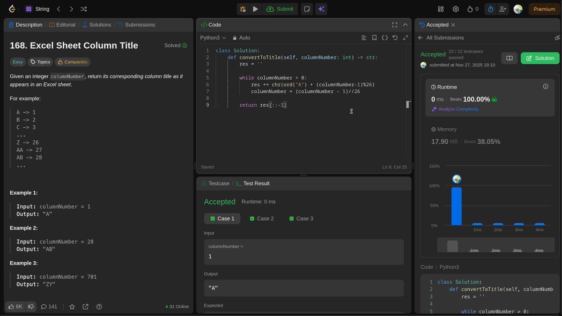The image size is (562, 316).
Task: Select the Memory stats section
Action: [490, 136]
